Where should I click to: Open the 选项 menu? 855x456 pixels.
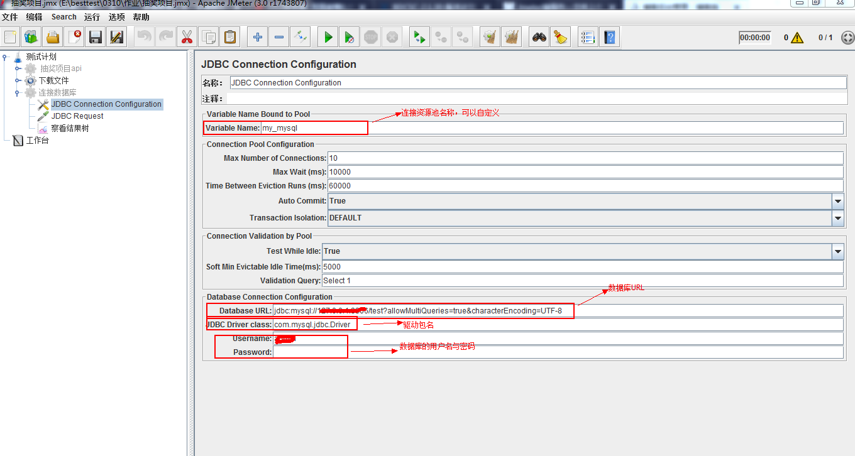pyautogui.click(x=116, y=17)
